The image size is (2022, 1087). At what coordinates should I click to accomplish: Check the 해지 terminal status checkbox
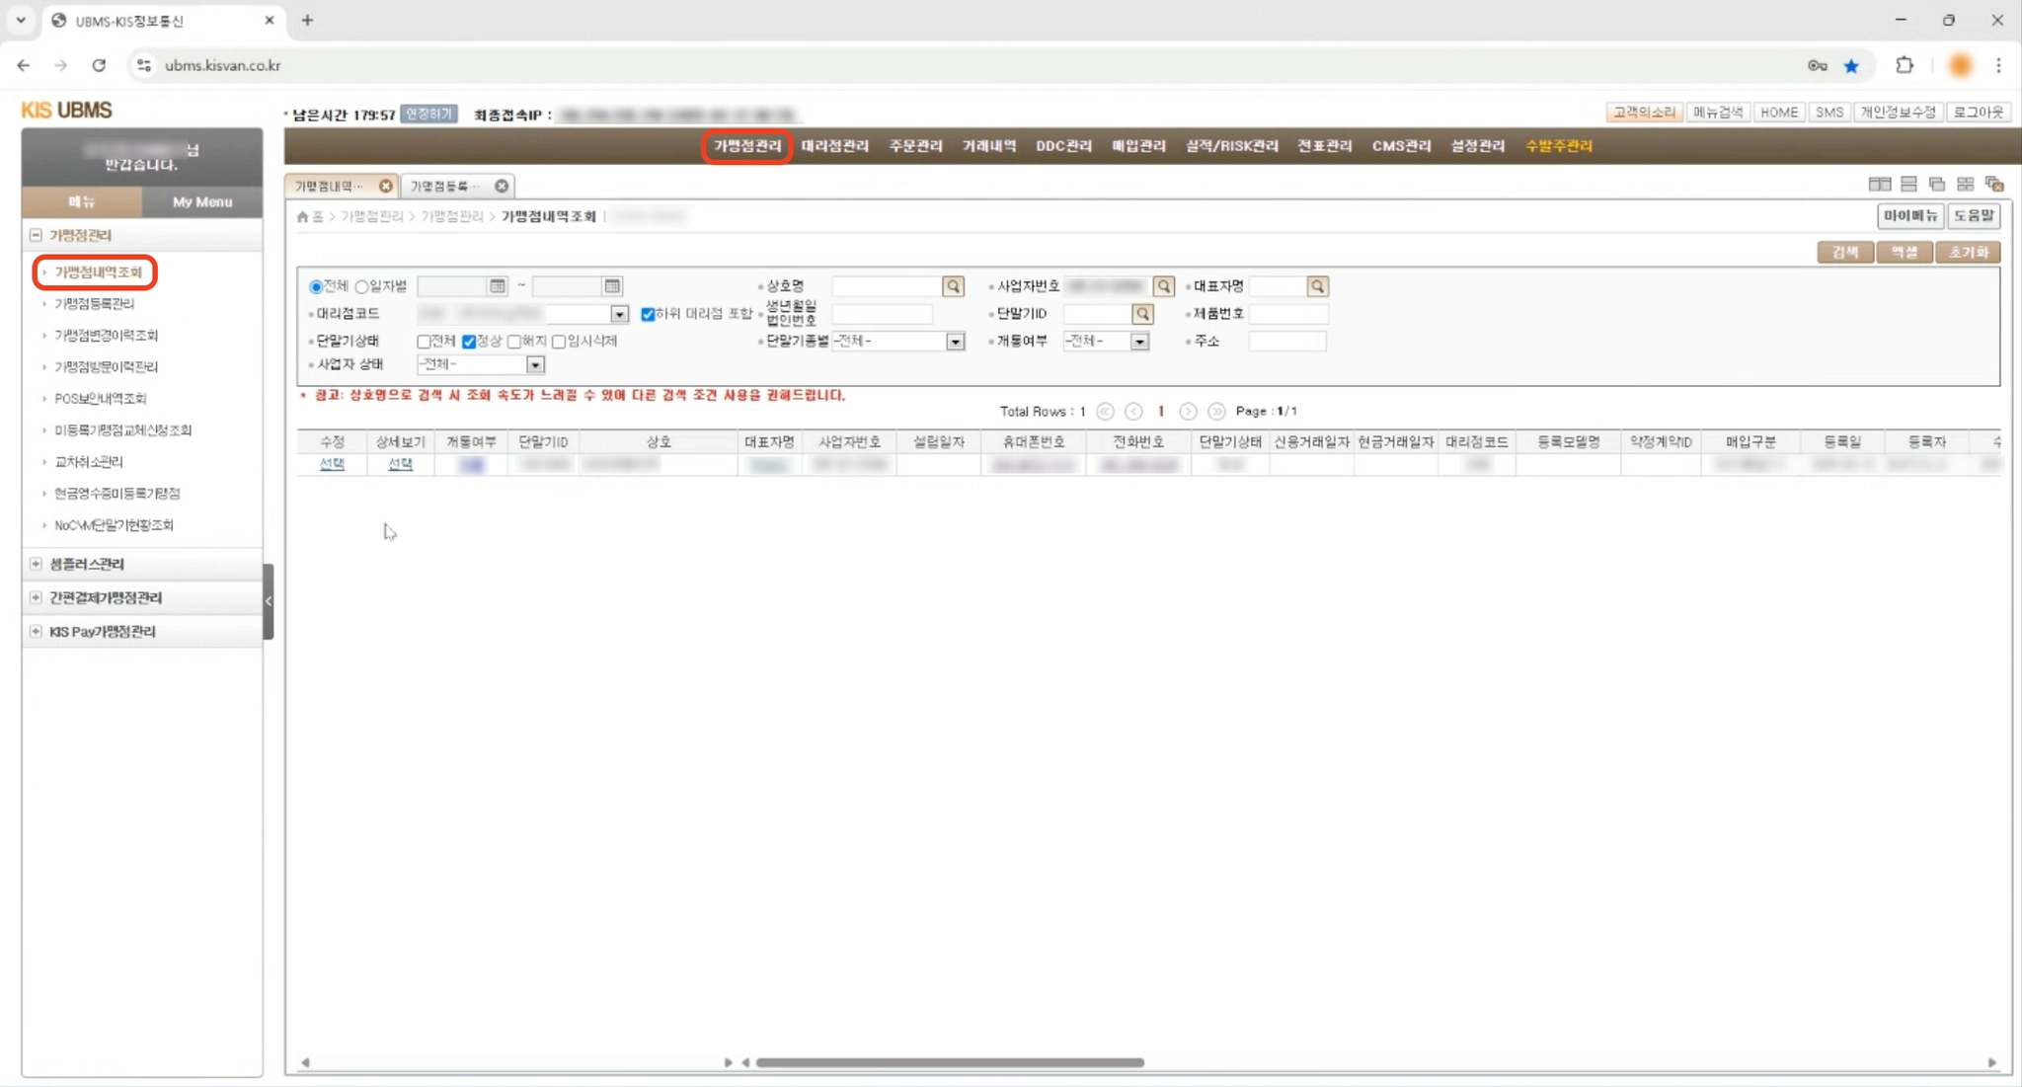tap(514, 342)
